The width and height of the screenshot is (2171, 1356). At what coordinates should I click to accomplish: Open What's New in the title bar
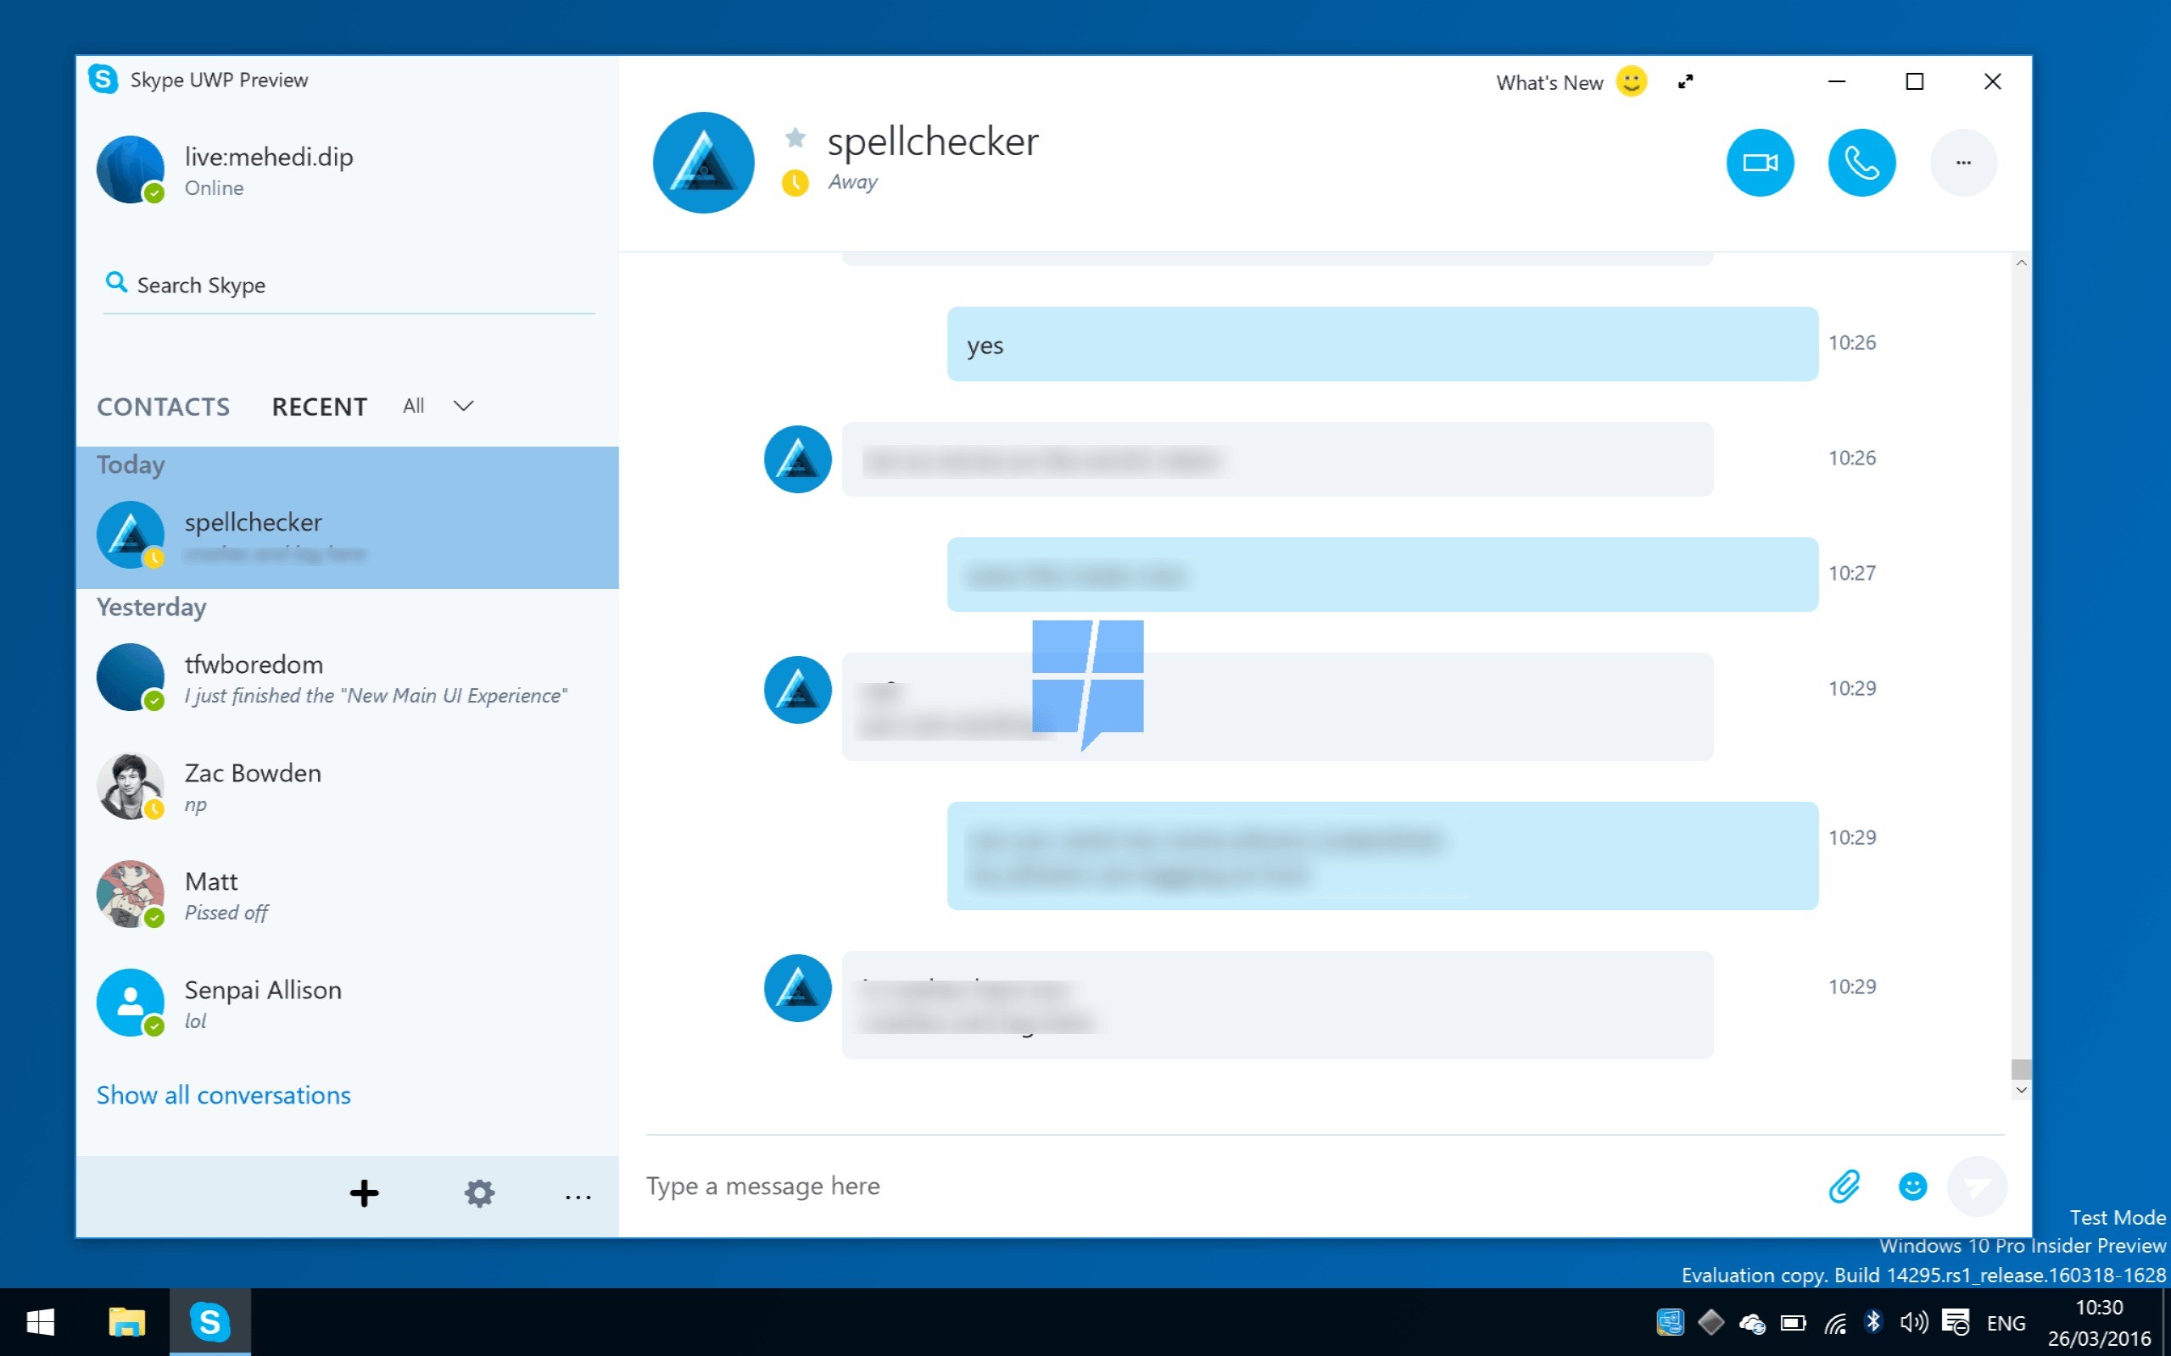(x=1549, y=82)
